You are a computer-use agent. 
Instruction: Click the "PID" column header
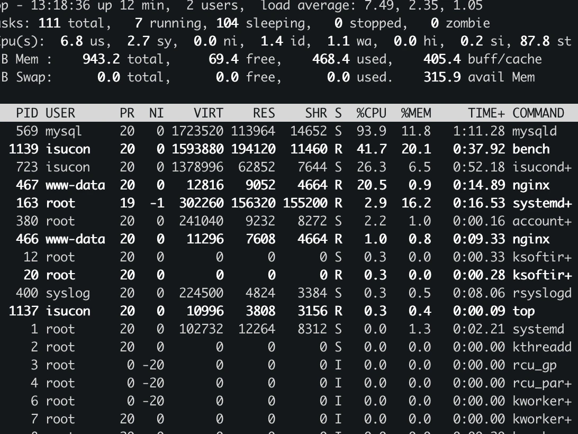coord(27,113)
